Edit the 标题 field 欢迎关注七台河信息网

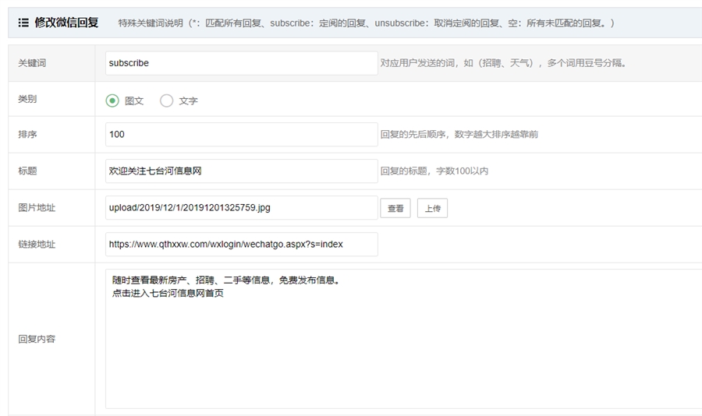(x=241, y=171)
